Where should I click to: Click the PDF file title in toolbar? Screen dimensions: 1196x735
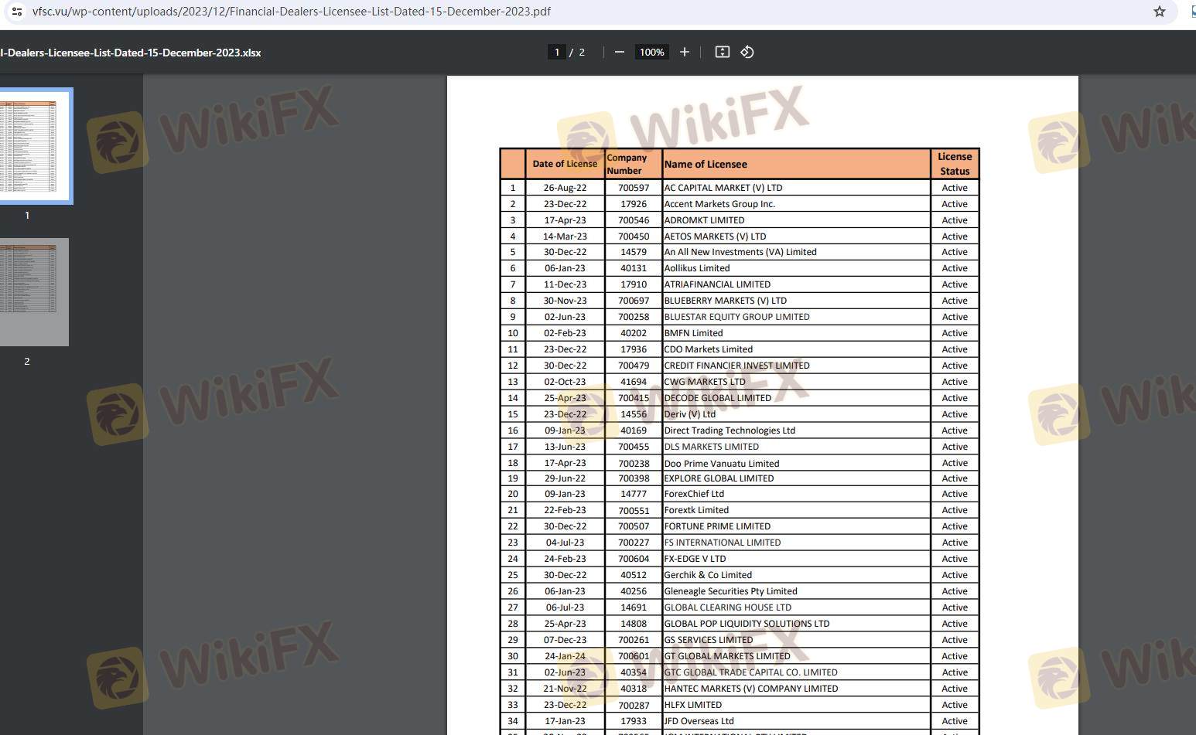[x=131, y=53]
